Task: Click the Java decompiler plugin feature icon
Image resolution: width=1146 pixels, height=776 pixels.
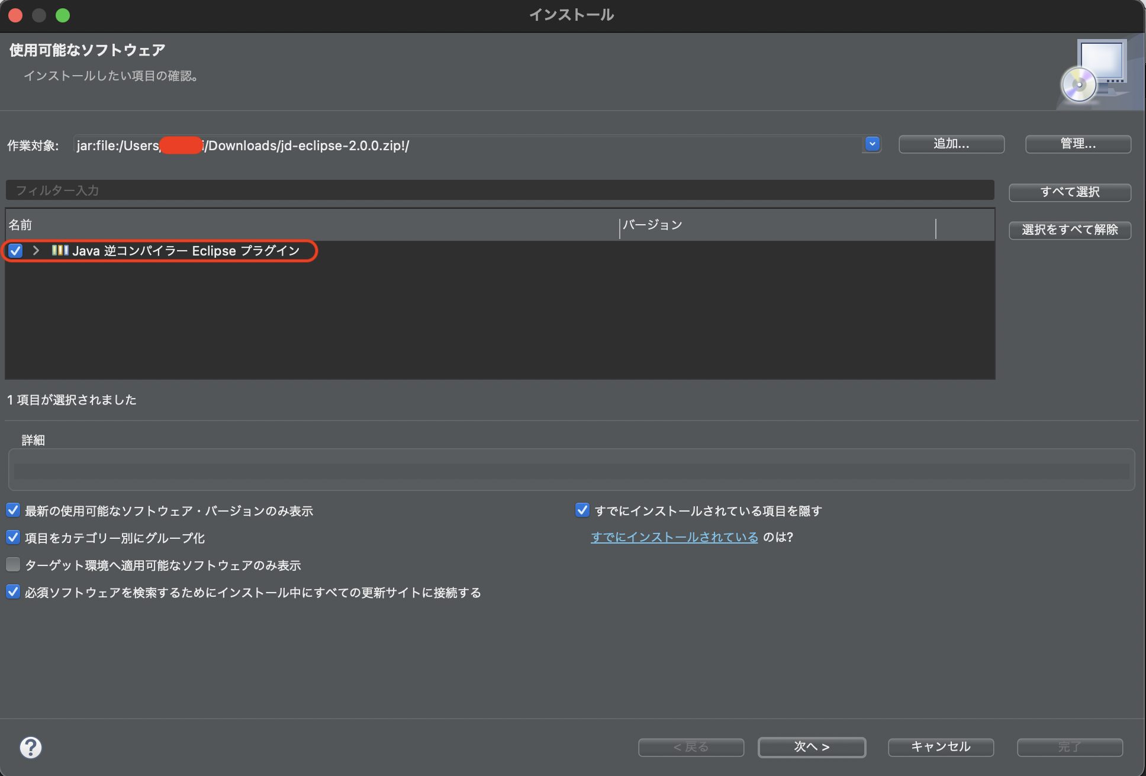Action: pyautogui.click(x=61, y=251)
